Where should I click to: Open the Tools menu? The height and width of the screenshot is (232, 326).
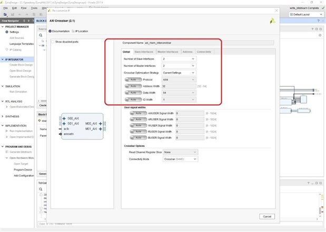34,8
